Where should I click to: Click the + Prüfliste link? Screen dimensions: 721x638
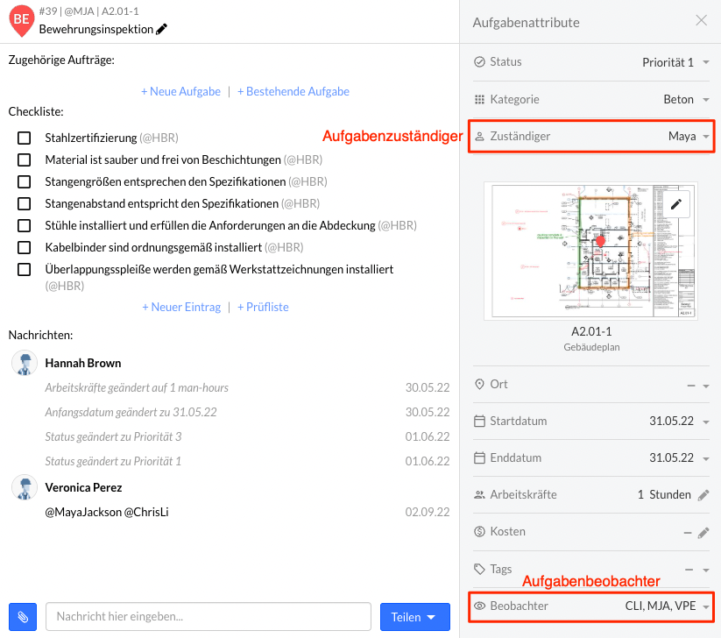coord(263,307)
